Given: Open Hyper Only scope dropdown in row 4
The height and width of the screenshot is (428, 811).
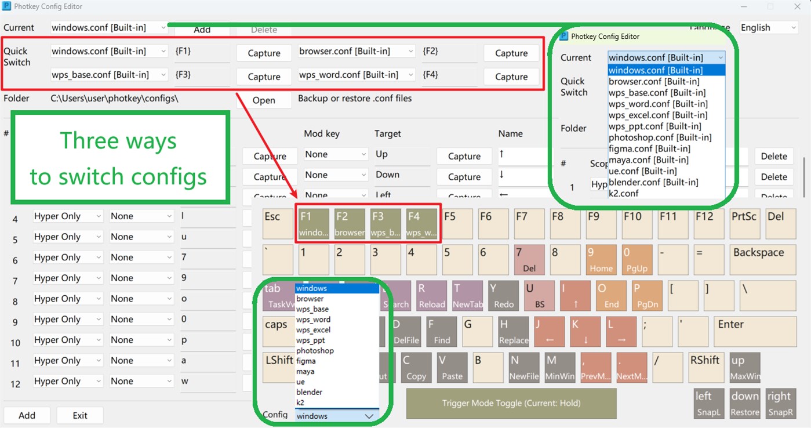Looking at the screenshot, I should [68, 216].
